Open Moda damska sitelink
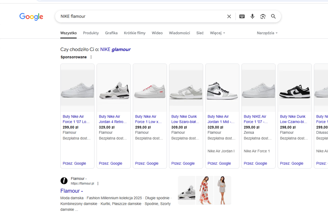The height and width of the screenshot is (214, 328). pyautogui.click(x=72, y=198)
